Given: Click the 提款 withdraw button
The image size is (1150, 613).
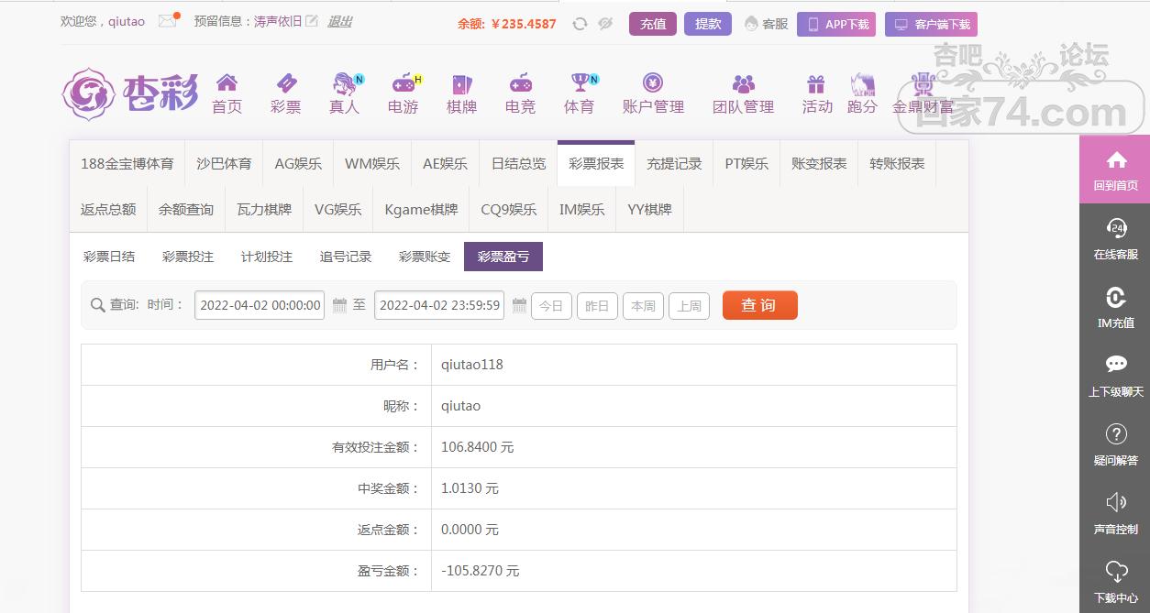Looking at the screenshot, I should 708,24.
